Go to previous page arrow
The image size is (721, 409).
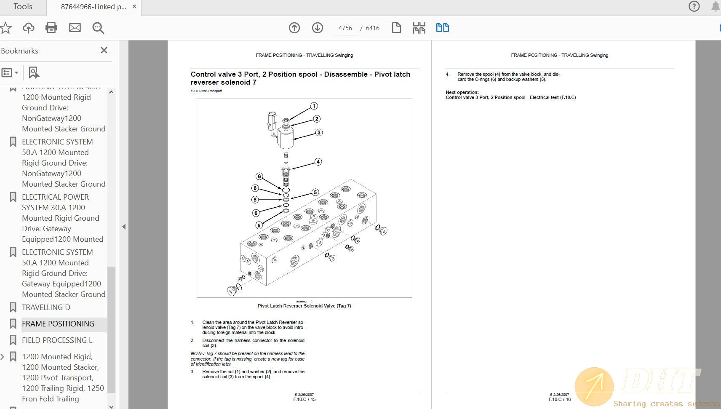(x=294, y=28)
